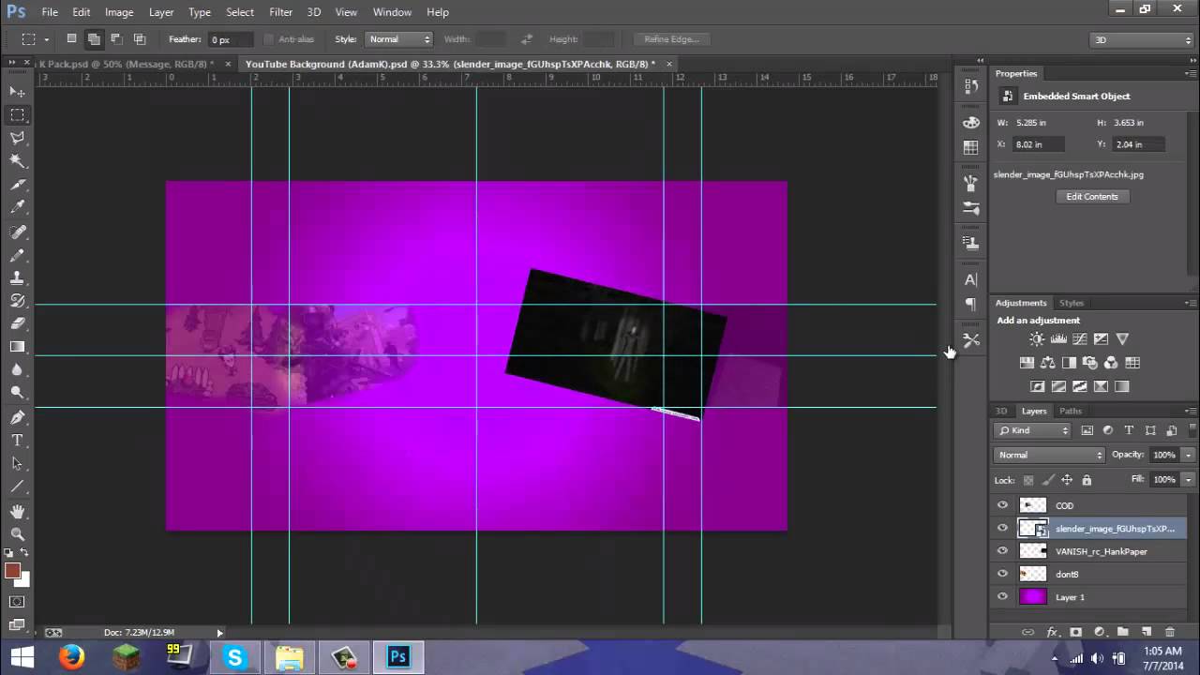This screenshot has height=675, width=1200.
Task: Select the Gradient tool
Action: pyautogui.click(x=18, y=347)
